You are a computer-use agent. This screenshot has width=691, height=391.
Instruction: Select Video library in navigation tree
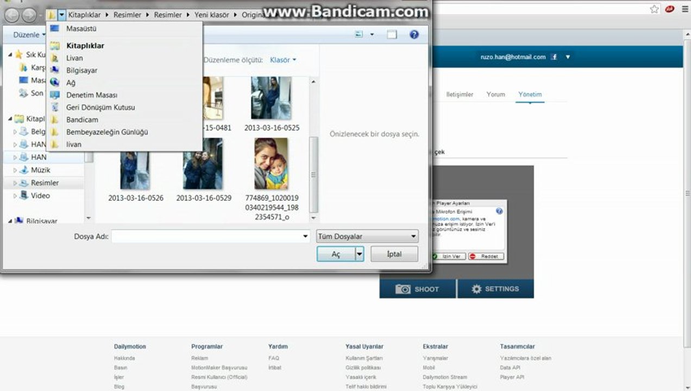(40, 195)
